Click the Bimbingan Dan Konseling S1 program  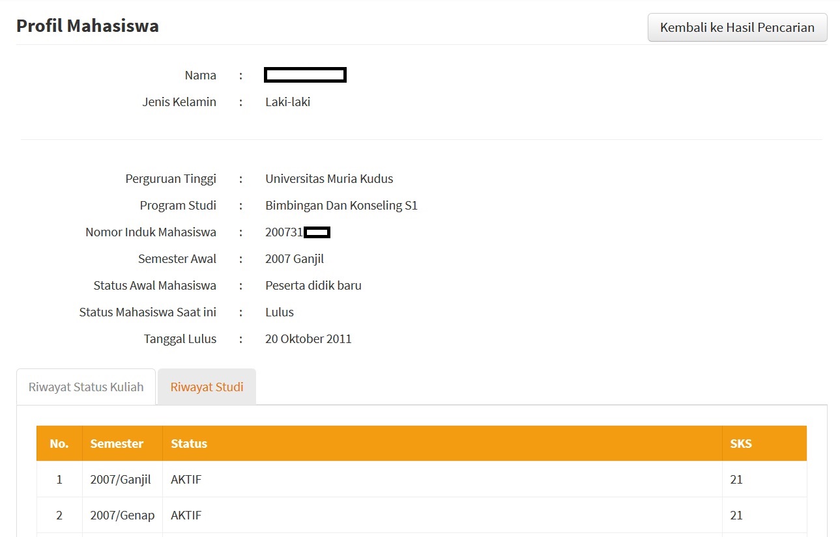pyautogui.click(x=341, y=205)
